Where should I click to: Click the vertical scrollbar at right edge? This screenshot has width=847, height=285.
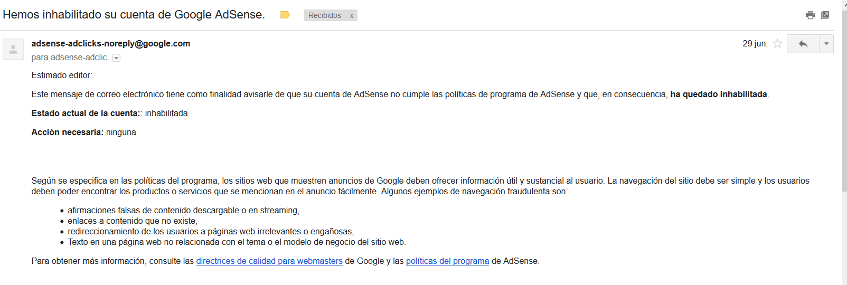(x=844, y=100)
